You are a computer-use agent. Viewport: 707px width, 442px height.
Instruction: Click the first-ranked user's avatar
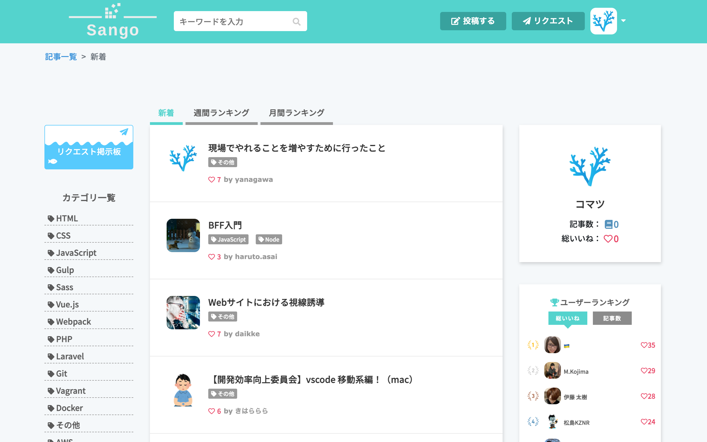point(552,345)
